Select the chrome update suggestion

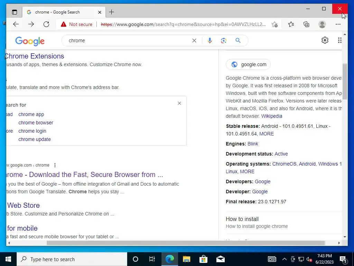[35, 139]
